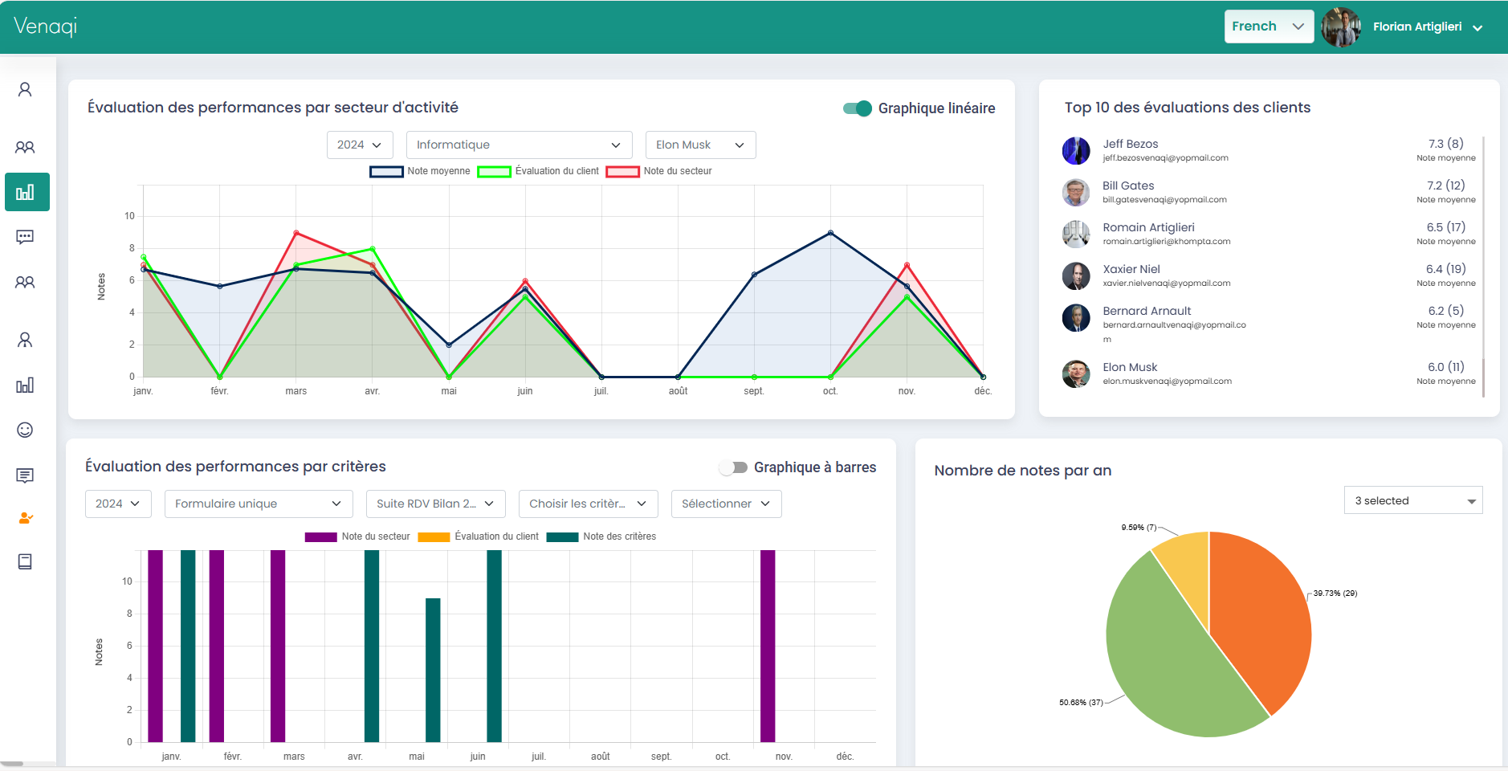Image resolution: width=1508 pixels, height=771 pixels.
Task: Select the teams icon in the sidebar
Action: [x=25, y=147]
